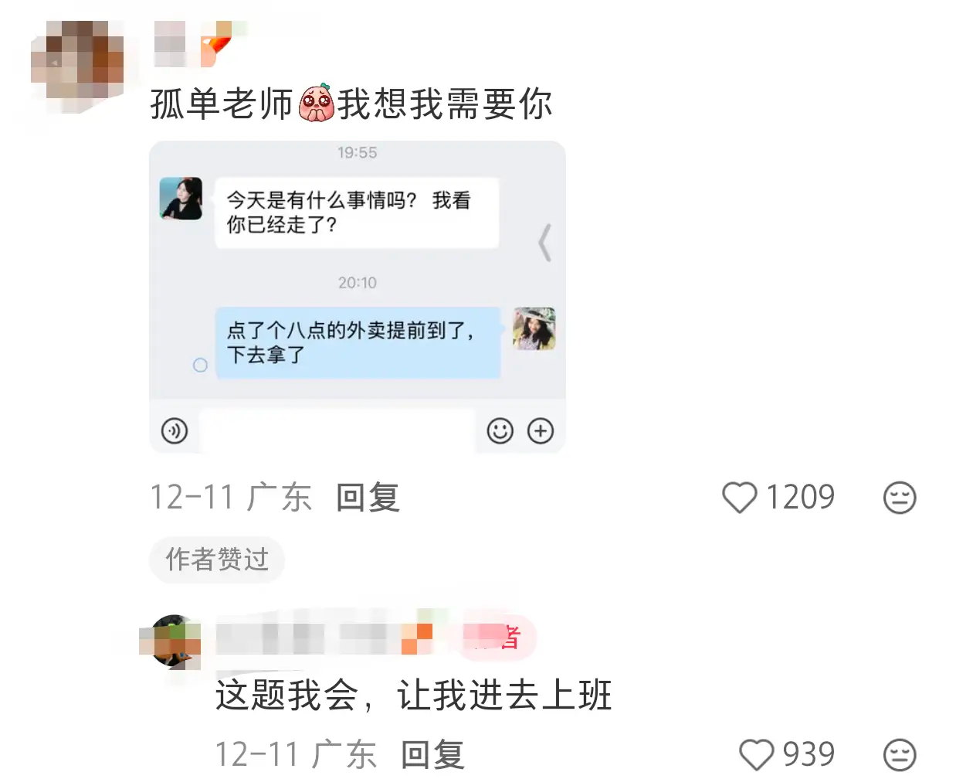Tap the smiley emoji icon in chat image
Screen dimensions: 973x779
[x=500, y=430]
